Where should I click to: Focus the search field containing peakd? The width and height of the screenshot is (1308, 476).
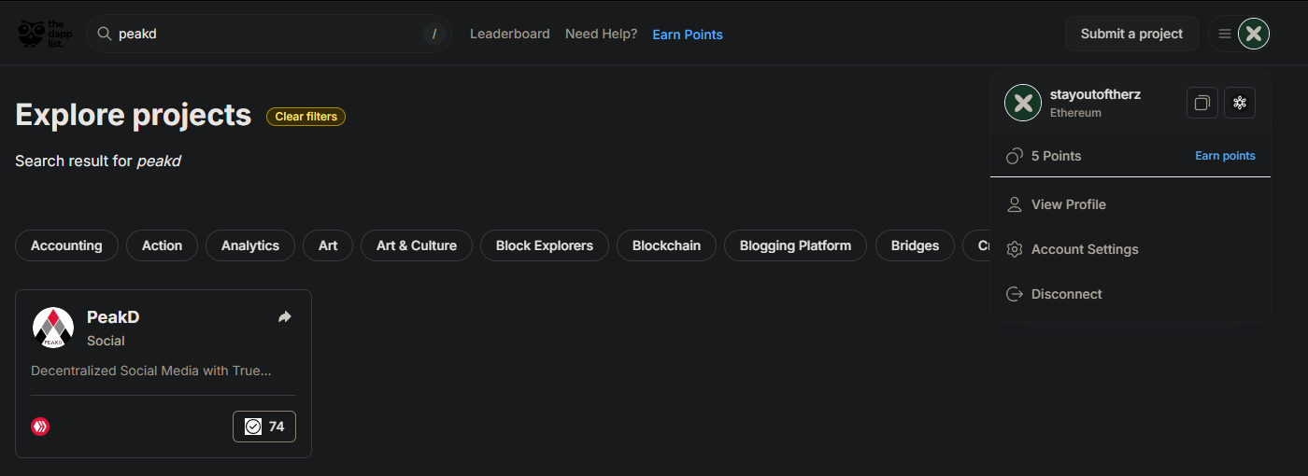click(x=269, y=34)
